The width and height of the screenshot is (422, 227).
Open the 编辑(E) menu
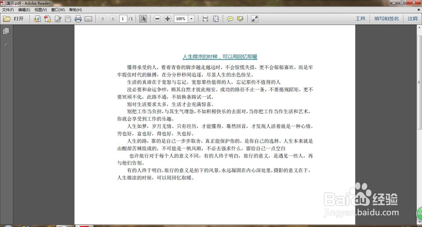[24, 10]
